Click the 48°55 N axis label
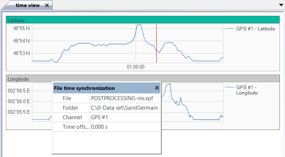 coord(22,28)
